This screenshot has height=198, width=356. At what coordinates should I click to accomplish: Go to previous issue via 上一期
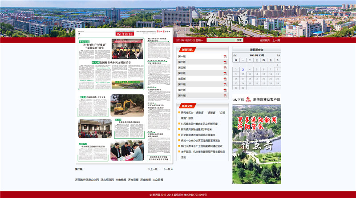276,40
